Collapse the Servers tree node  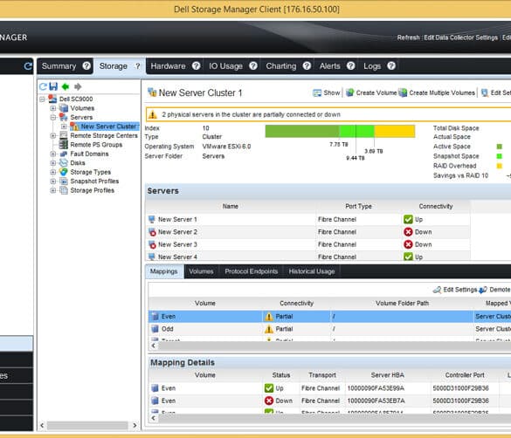[x=52, y=117]
